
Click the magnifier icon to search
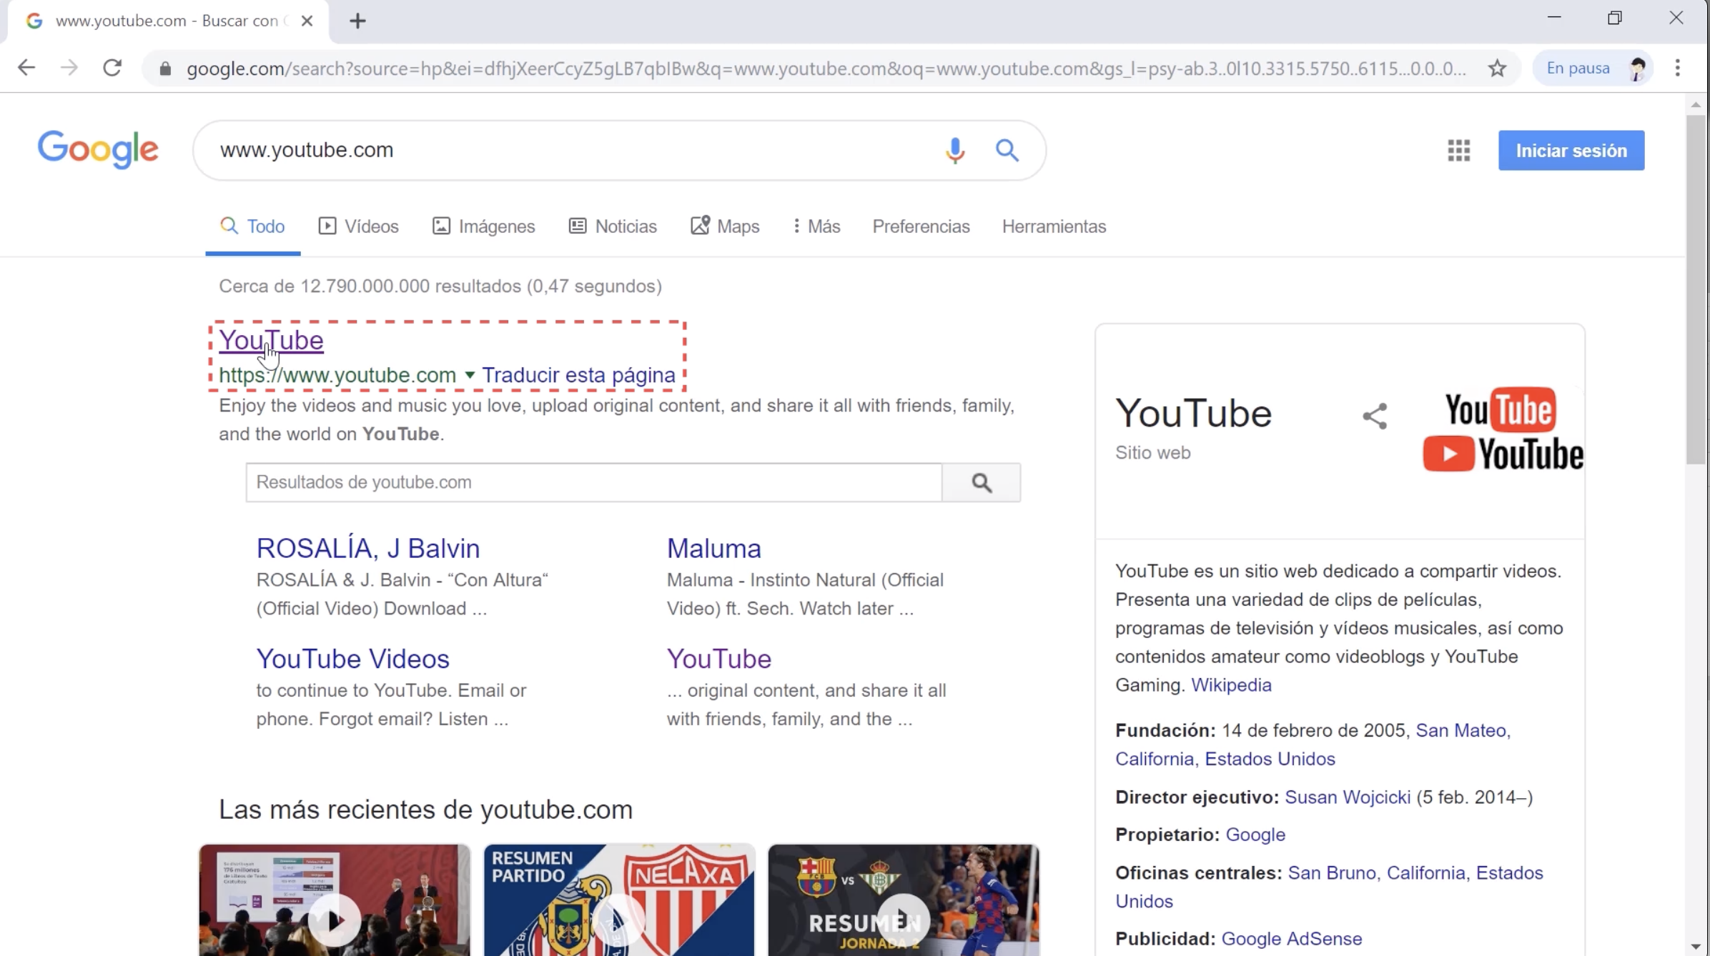pyautogui.click(x=1008, y=150)
